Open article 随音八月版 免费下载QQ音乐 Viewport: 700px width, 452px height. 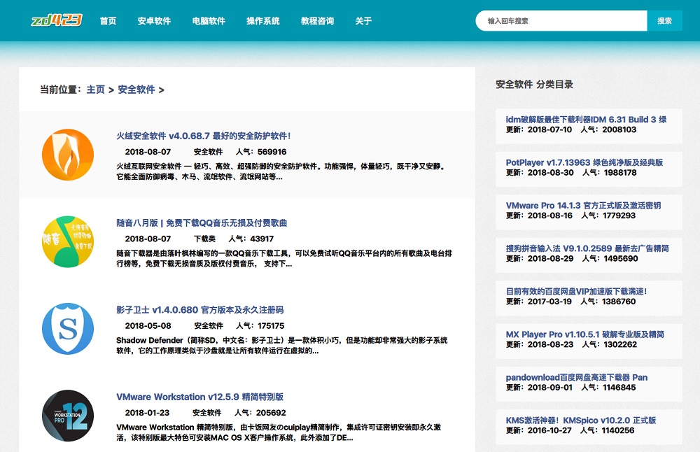tap(202, 223)
